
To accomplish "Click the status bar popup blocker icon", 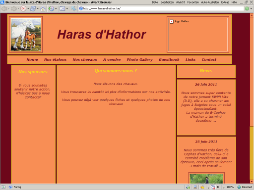I will 202,187.
